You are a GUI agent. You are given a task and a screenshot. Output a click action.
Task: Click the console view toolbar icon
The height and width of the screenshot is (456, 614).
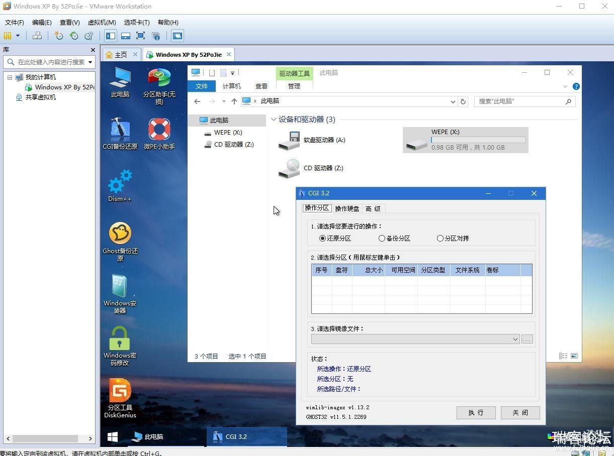177,36
